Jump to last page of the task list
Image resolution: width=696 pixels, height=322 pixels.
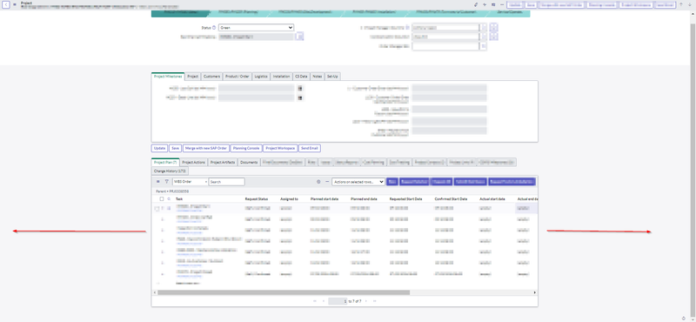pyautogui.click(x=375, y=301)
